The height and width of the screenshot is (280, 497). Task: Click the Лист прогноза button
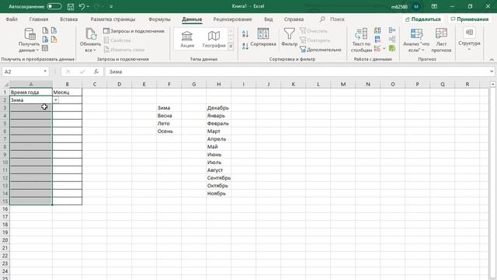[x=441, y=40]
